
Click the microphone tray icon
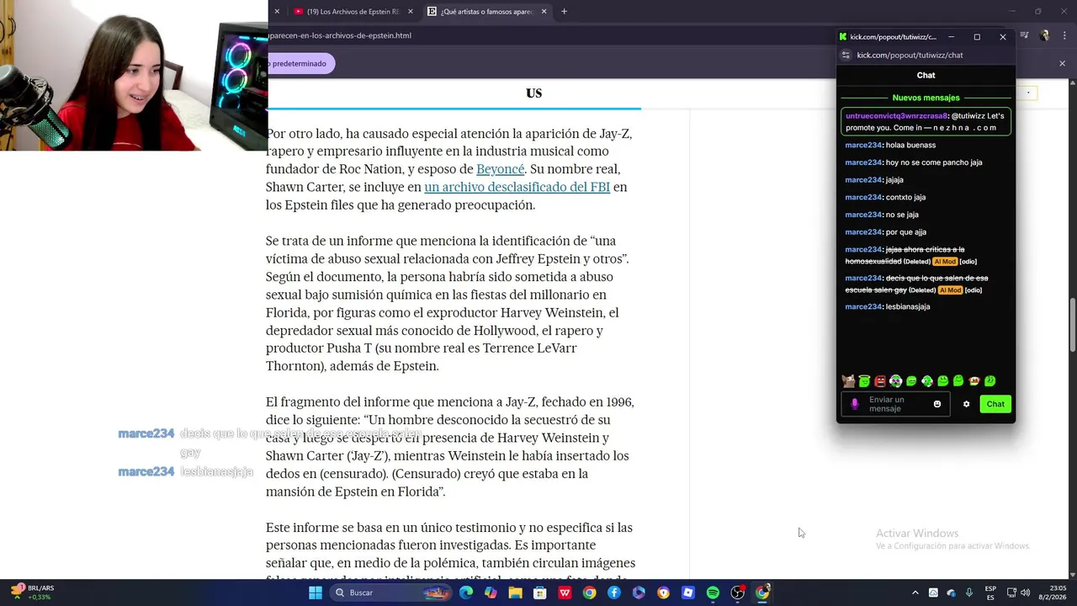click(x=969, y=593)
